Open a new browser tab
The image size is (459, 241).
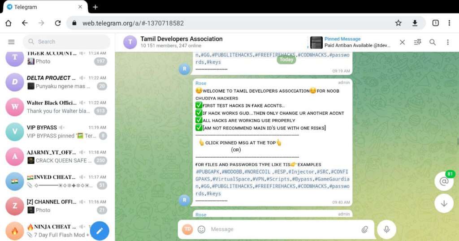click(95, 7)
